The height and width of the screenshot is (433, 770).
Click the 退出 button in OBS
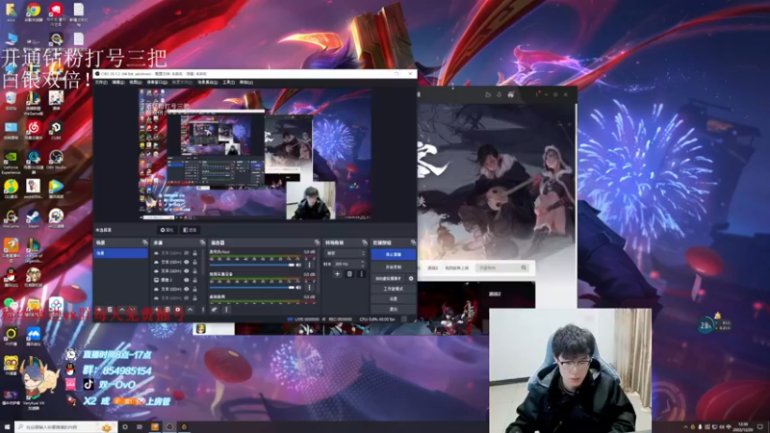pyautogui.click(x=394, y=309)
